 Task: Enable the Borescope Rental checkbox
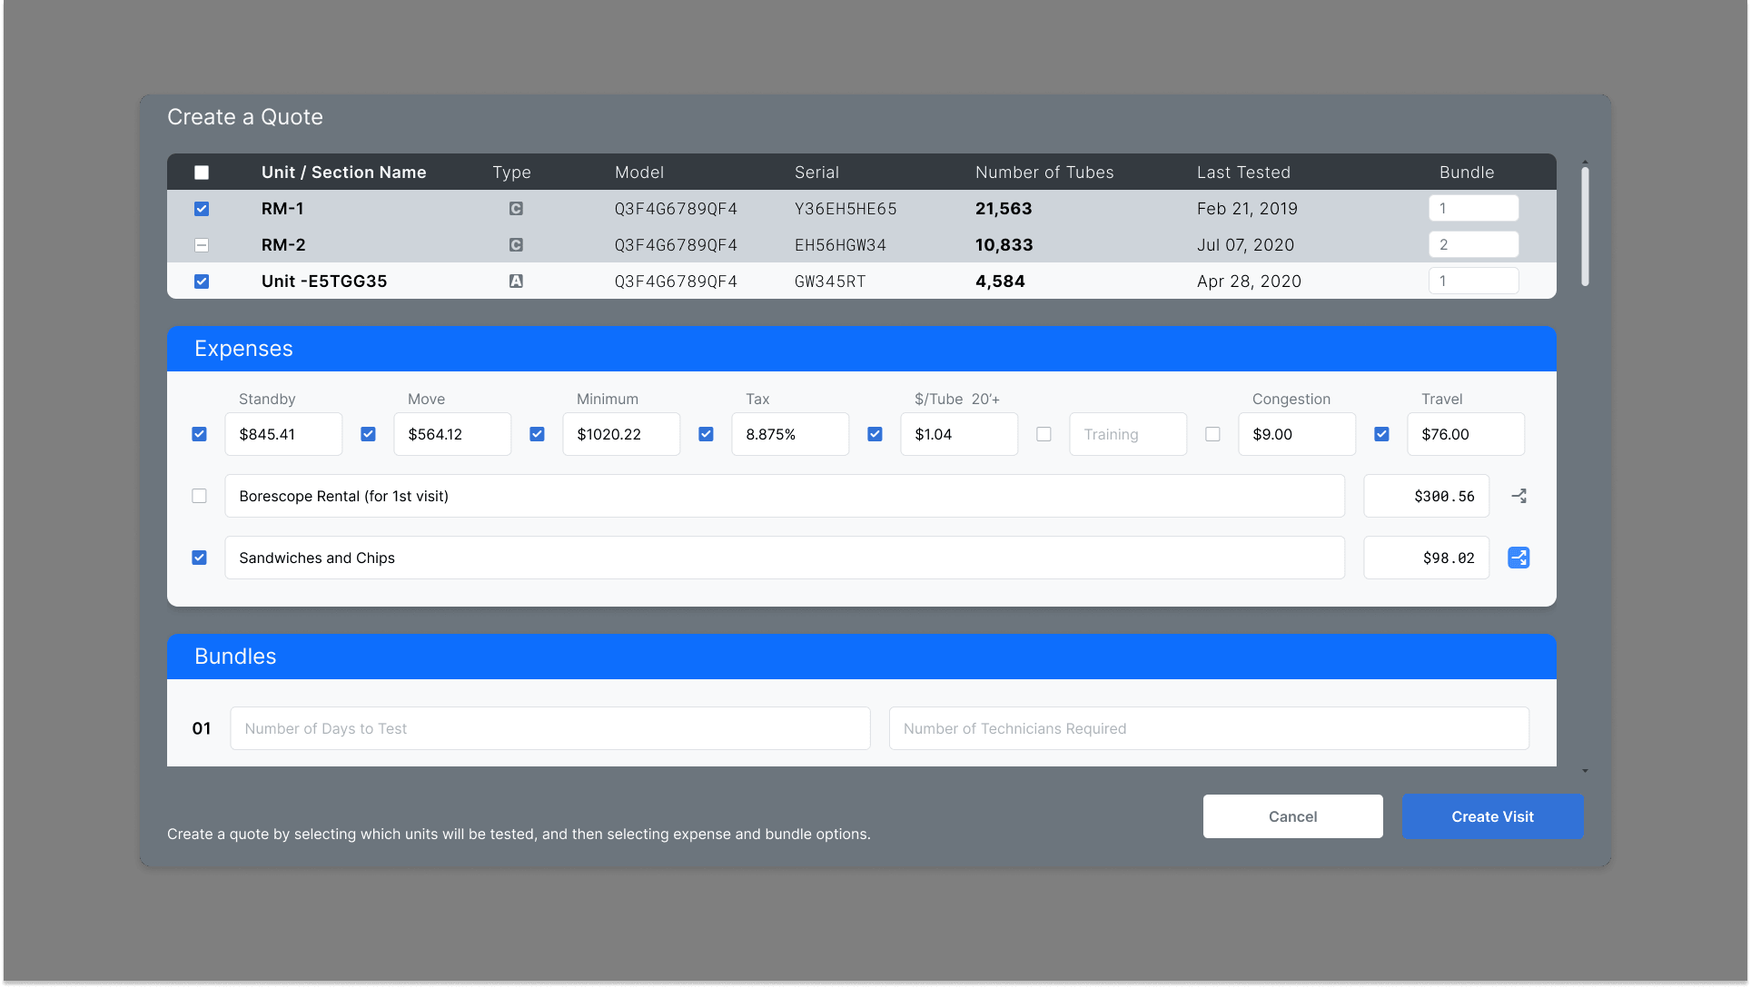coord(200,496)
